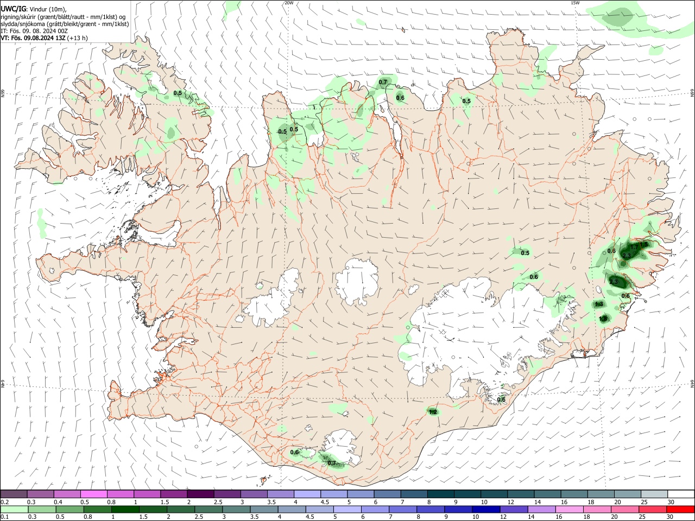Click the northern 2.3 rainfall value in the east

pyautogui.click(x=627, y=256)
